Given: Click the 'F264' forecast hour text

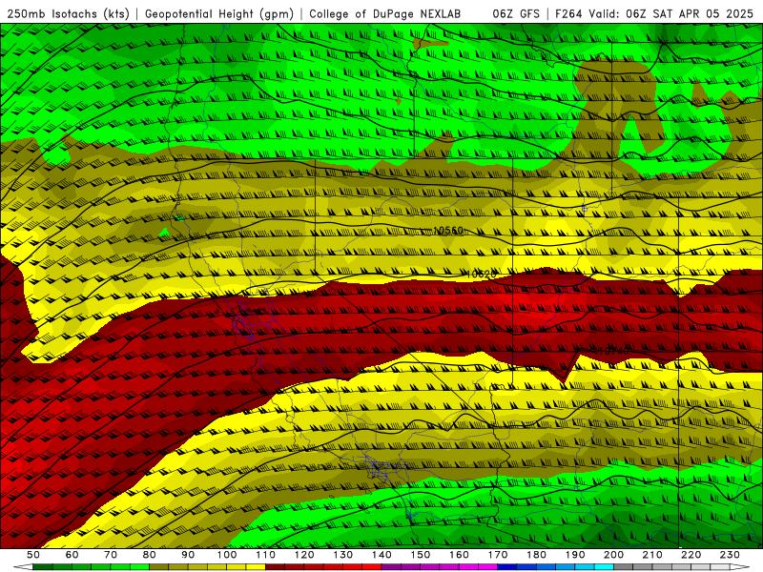Looking at the screenshot, I should pos(568,14).
